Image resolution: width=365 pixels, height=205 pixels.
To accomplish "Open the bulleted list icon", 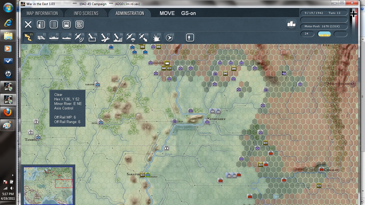I will coord(54,25).
